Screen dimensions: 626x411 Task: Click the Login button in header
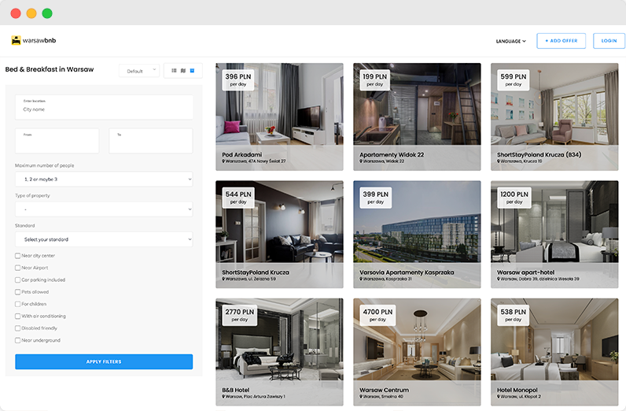609,41
